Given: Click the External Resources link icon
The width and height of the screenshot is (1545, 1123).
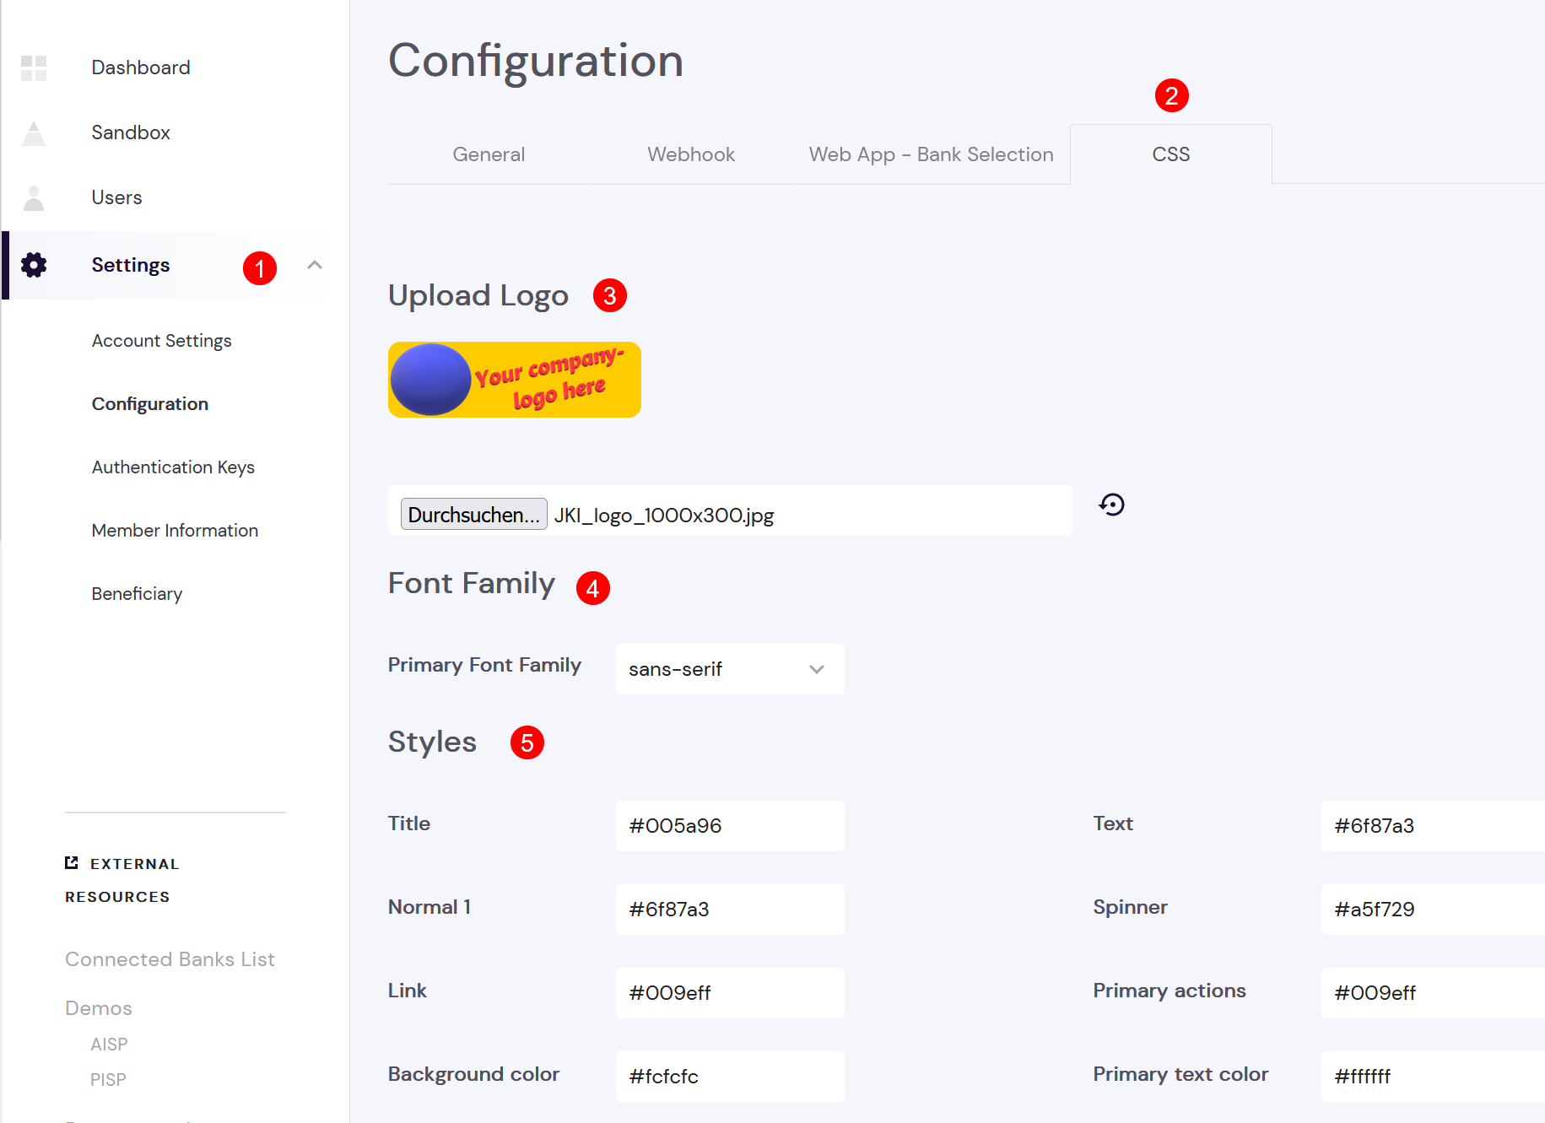Looking at the screenshot, I should click(72, 862).
